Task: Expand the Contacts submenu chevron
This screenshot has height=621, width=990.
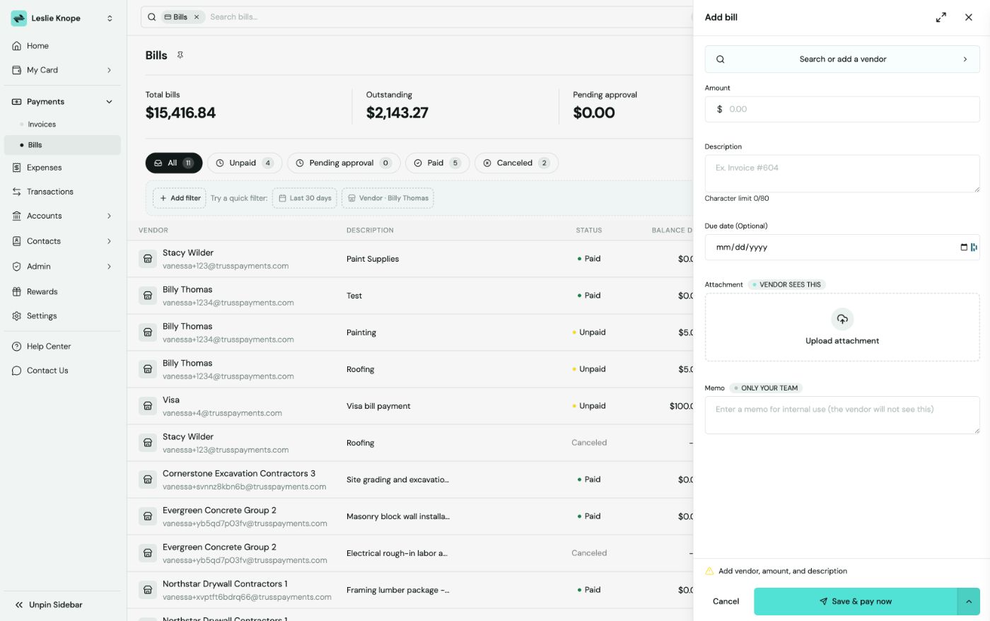Action: [109, 241]
